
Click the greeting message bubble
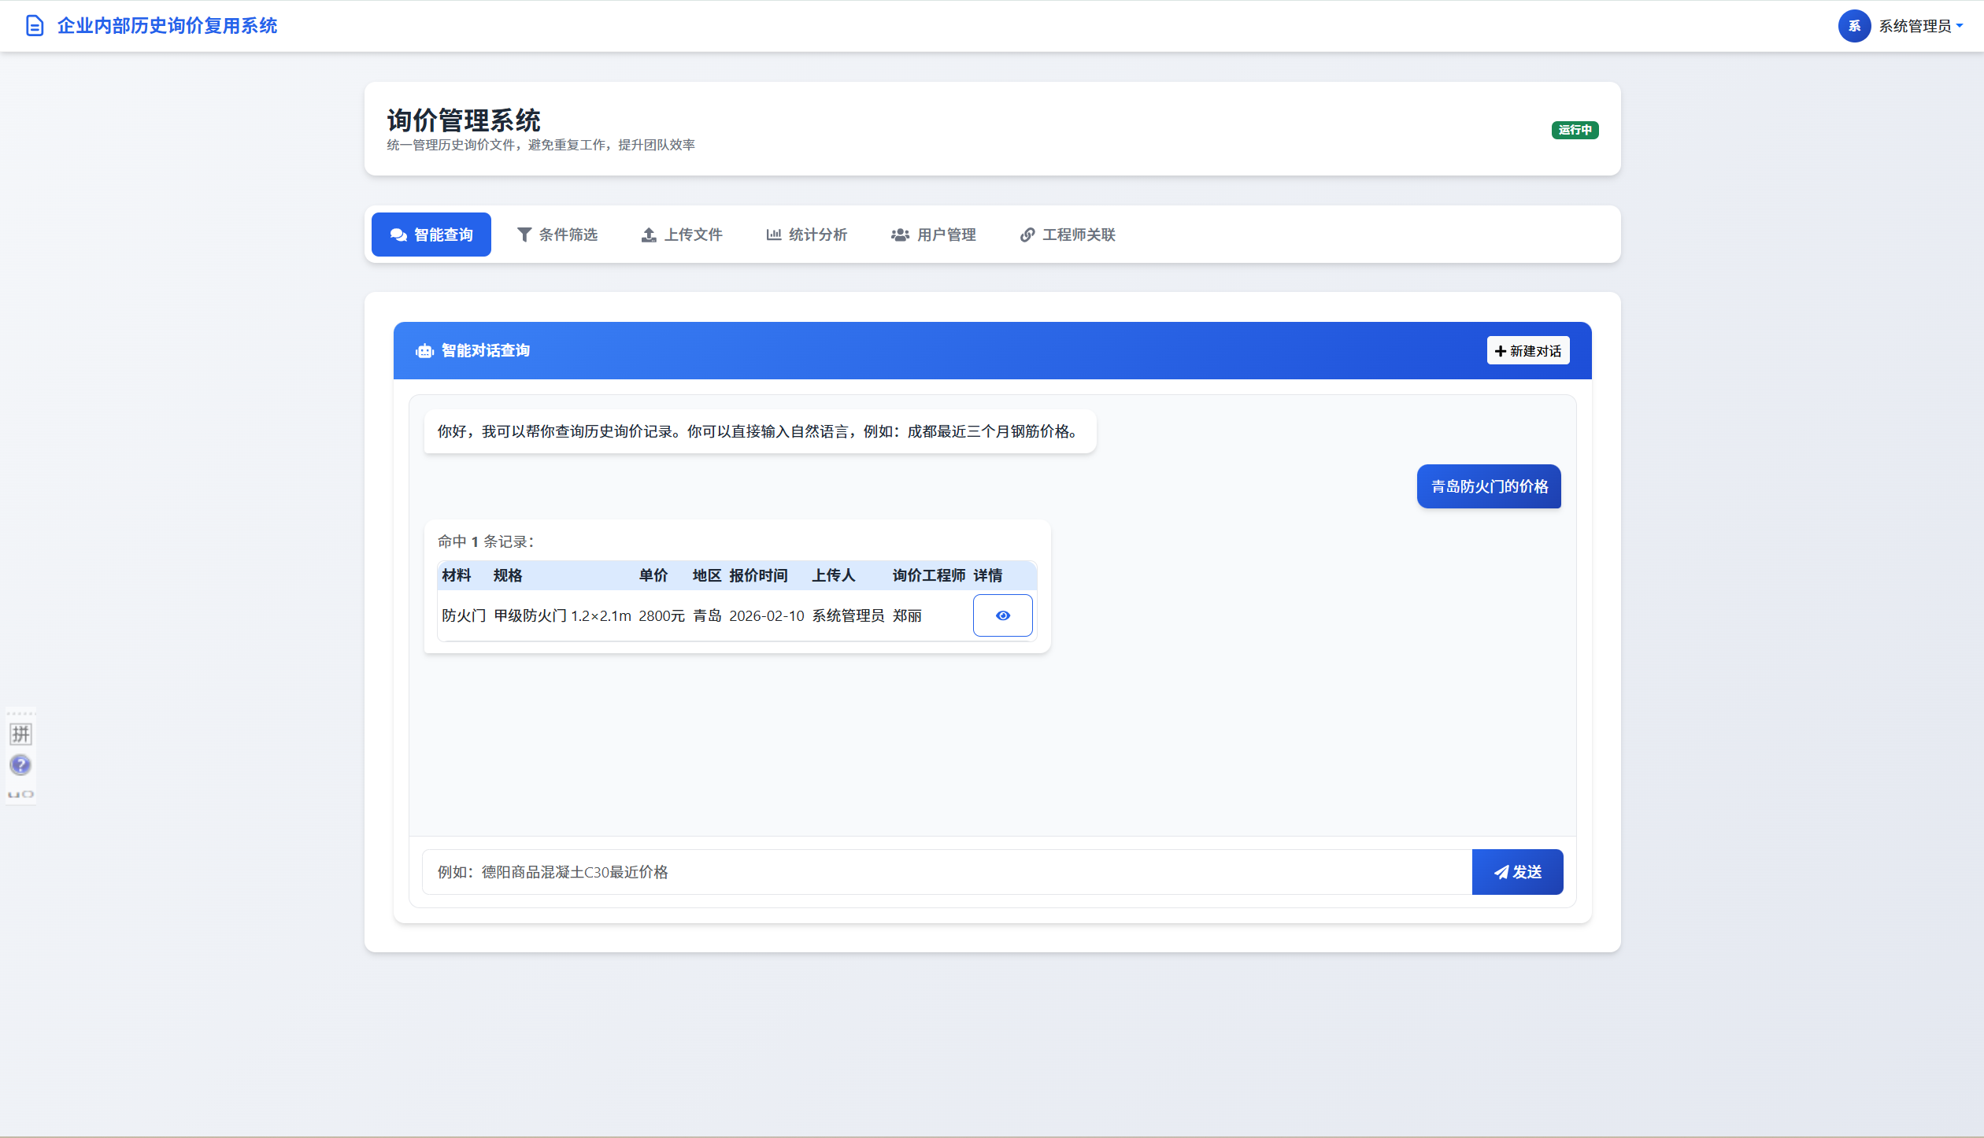(760, 431)
